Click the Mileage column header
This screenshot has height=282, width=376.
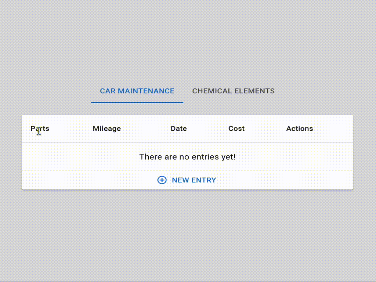(107, 129)
